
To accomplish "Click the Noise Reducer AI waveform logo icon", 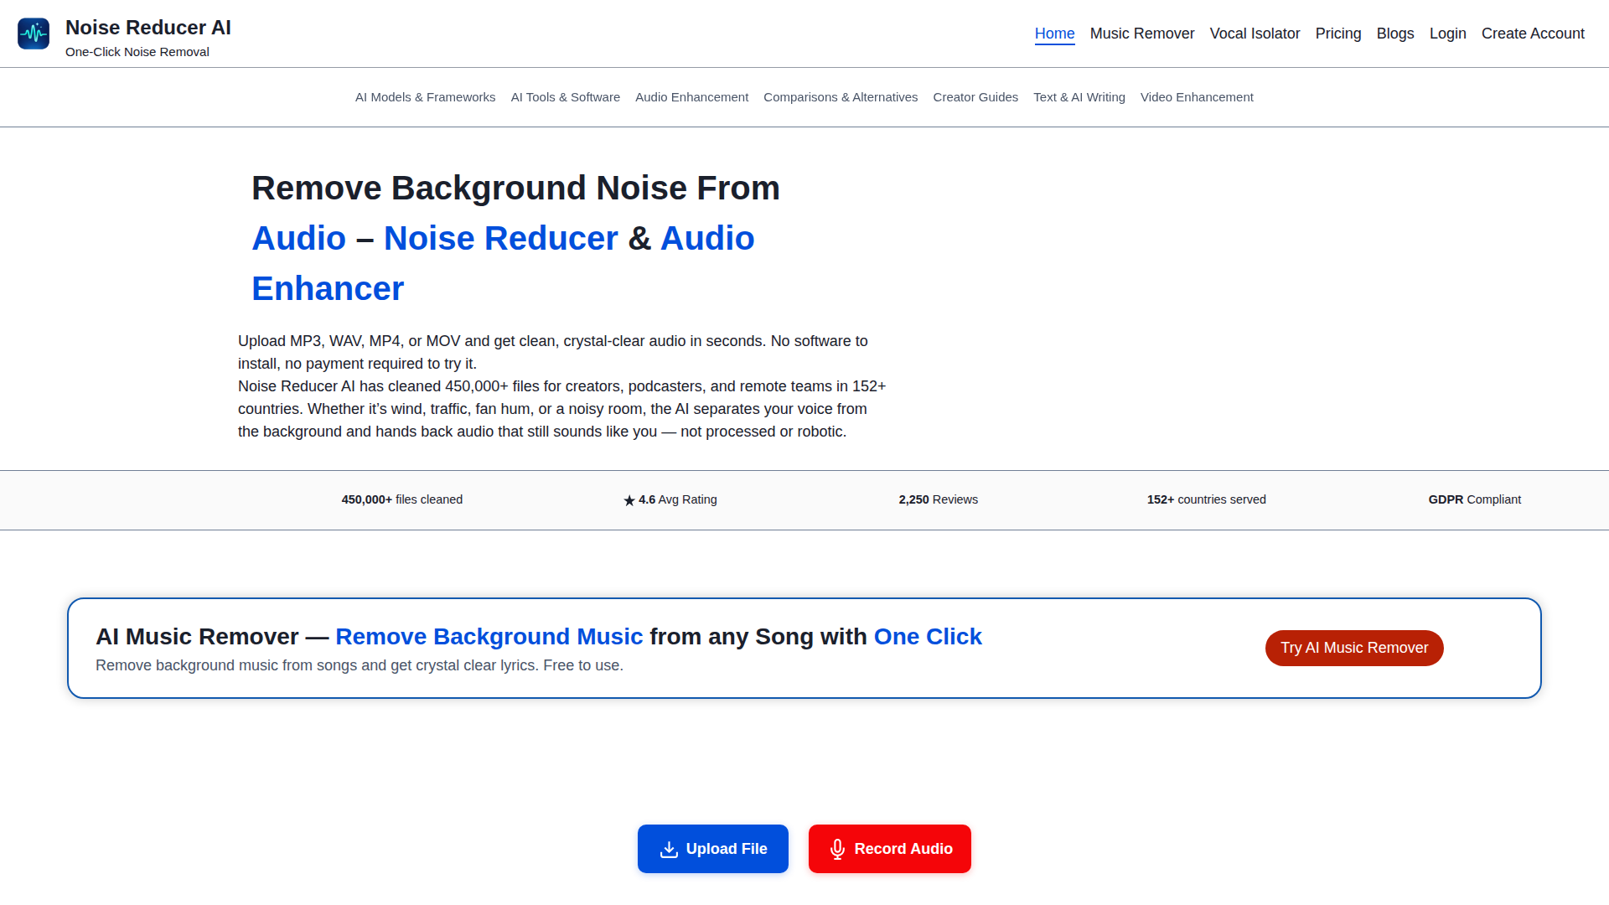I will (x=34, y=34).
